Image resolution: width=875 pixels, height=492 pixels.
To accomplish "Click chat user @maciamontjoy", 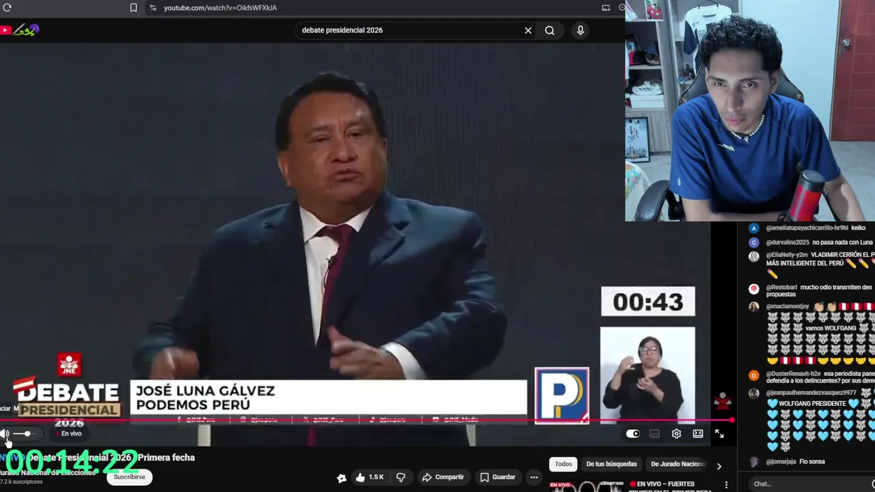I will click(787, 306).
